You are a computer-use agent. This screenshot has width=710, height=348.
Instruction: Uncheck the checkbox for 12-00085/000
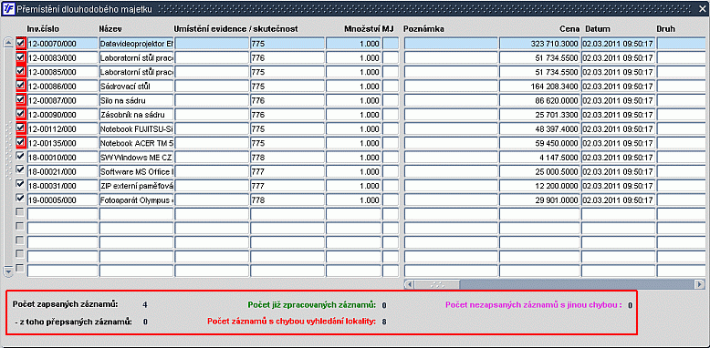pos(20,72)
